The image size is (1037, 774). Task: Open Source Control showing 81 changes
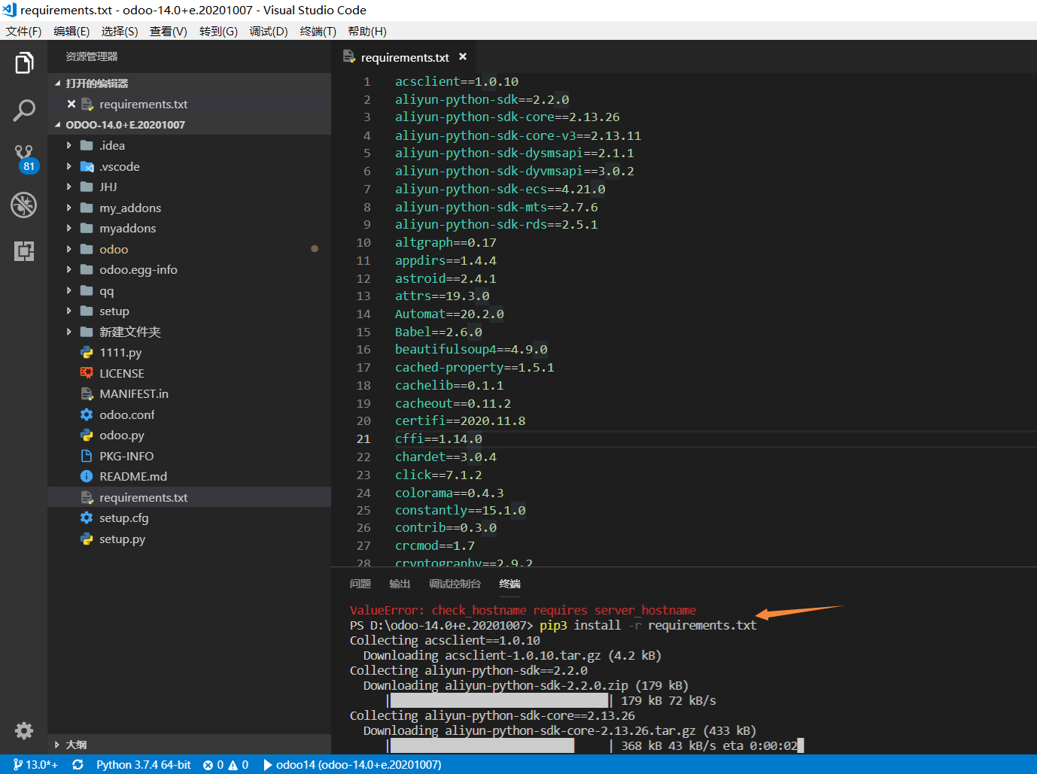tap(23, 156)
